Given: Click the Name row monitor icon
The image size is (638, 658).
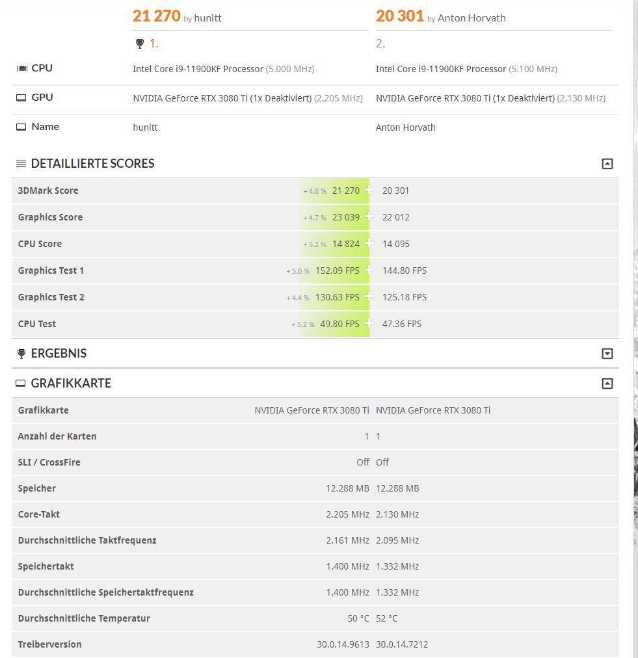Looking at the screenshot, I should coord(21,127).
